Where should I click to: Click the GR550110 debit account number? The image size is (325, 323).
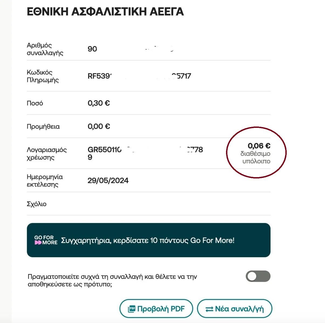145,153
